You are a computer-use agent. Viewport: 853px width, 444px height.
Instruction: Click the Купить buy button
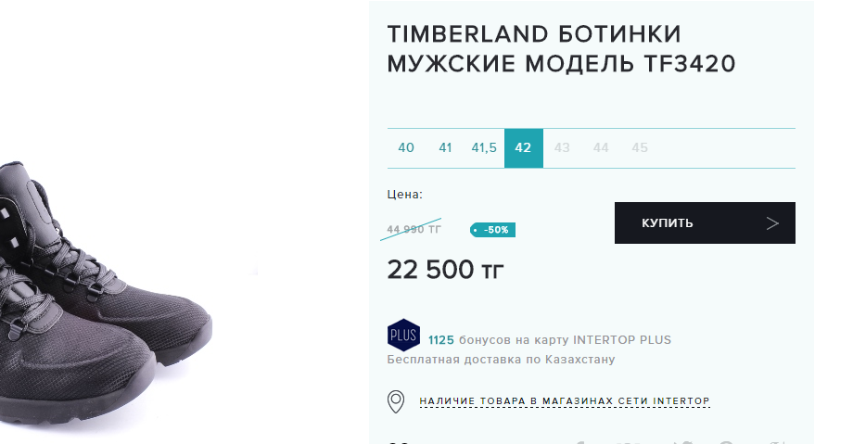click(x=705, y=223)
